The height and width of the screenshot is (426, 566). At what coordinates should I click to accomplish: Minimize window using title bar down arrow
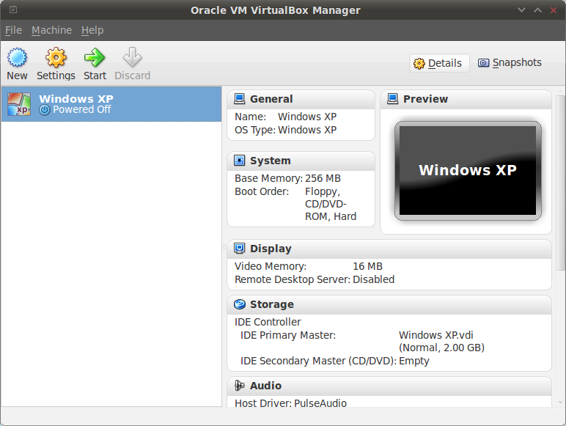(521, 10)
